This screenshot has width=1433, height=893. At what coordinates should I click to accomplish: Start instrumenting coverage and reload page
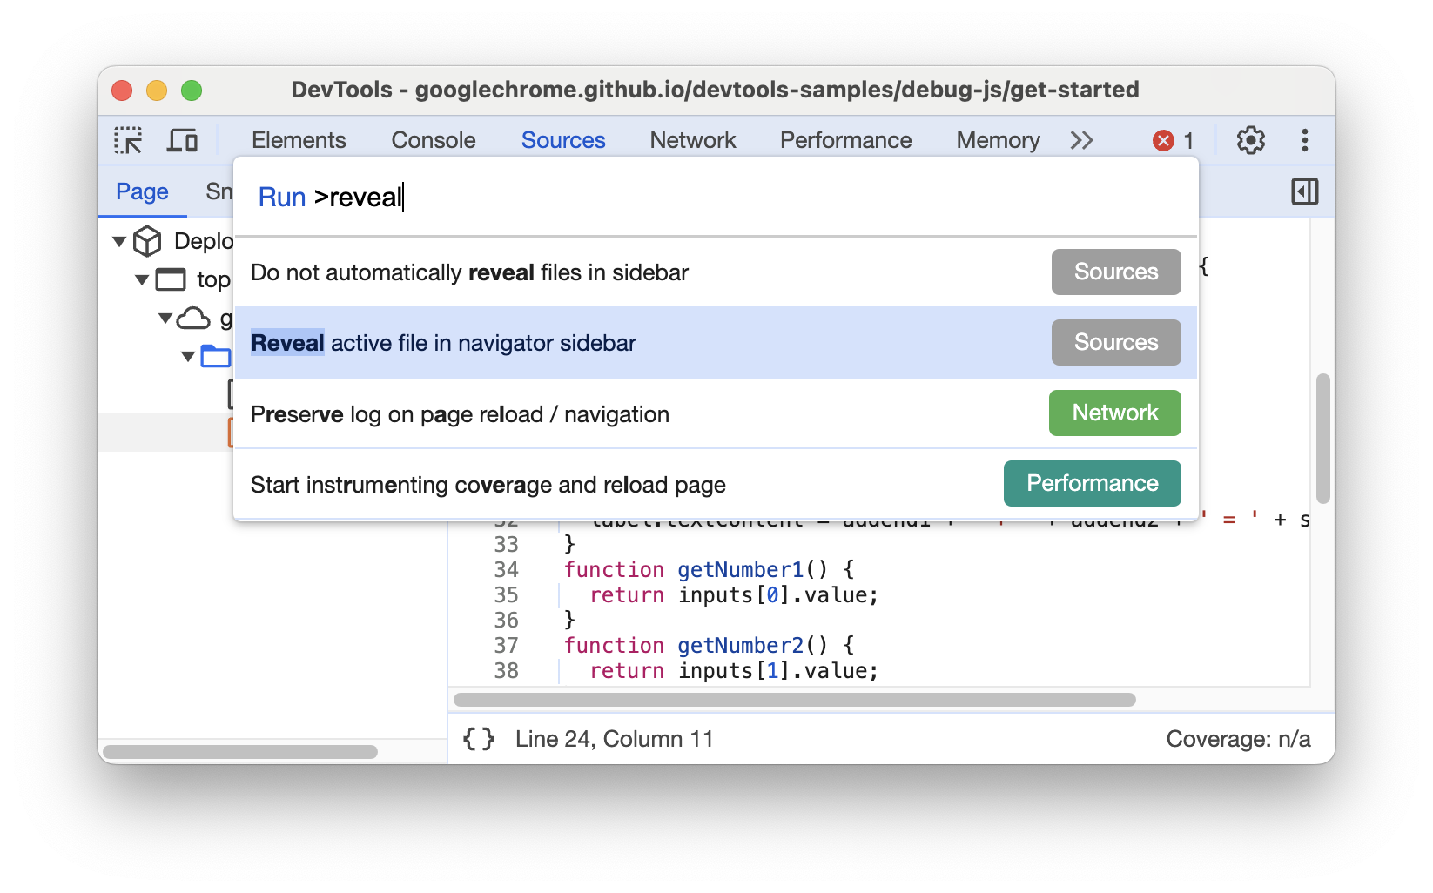(x=488, y=485)
